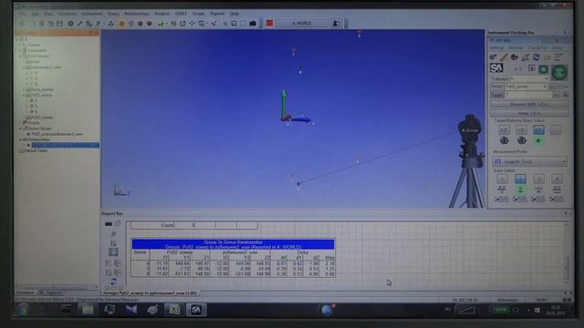The image size is (584, 328).
Task: Click the blue refresh arrows instrument icon
Action: pos(536,57)
